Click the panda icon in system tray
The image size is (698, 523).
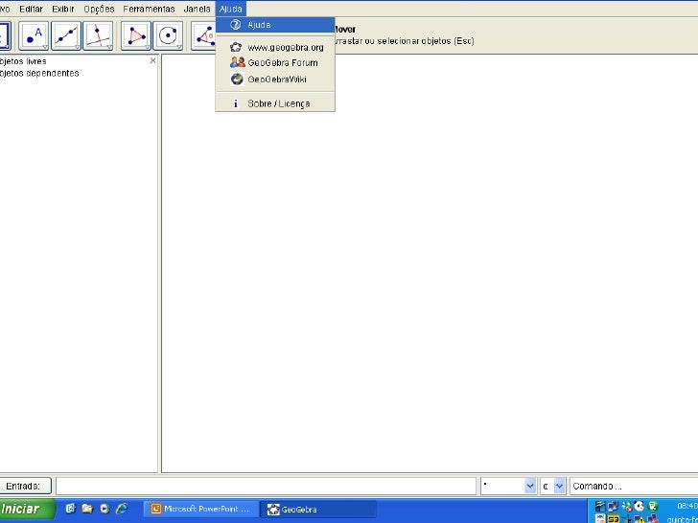tap(640, 506)
